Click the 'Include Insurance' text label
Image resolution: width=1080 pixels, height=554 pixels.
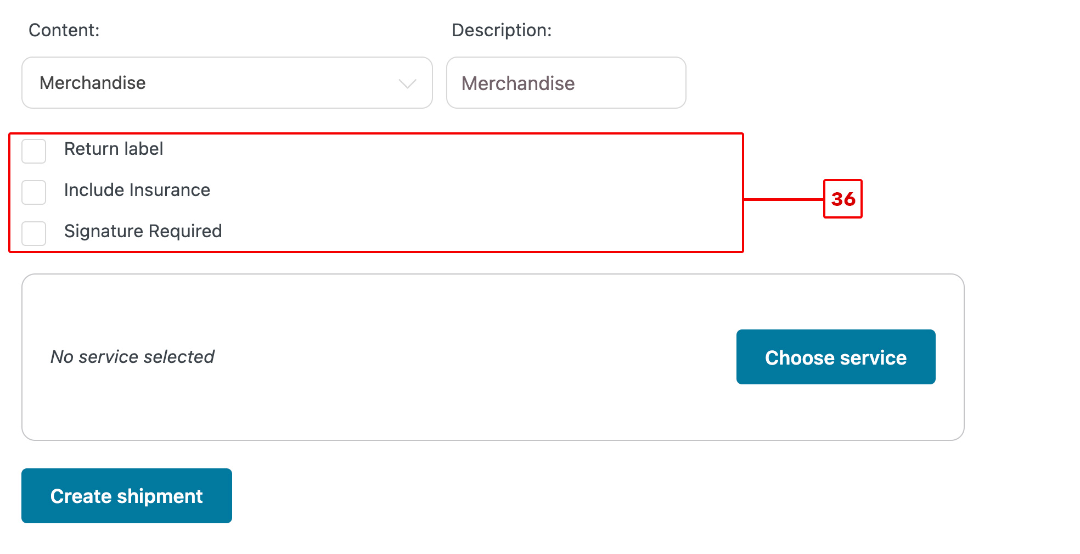(137, 190)
